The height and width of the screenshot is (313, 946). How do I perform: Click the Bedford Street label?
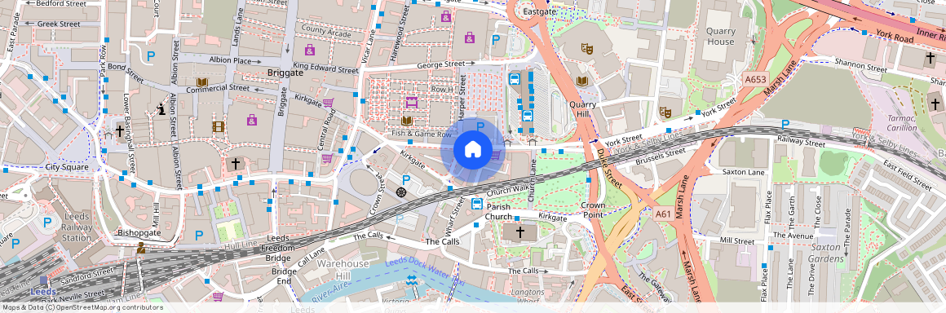pos(61,3)
